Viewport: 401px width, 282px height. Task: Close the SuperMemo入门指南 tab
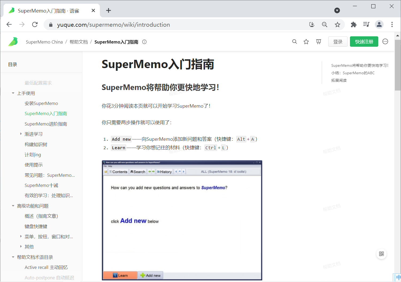[93, 10]
